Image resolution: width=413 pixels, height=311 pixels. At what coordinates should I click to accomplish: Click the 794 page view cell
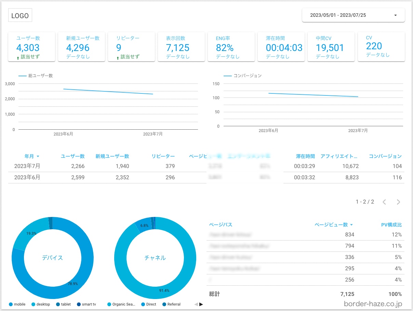pos(350,246)
